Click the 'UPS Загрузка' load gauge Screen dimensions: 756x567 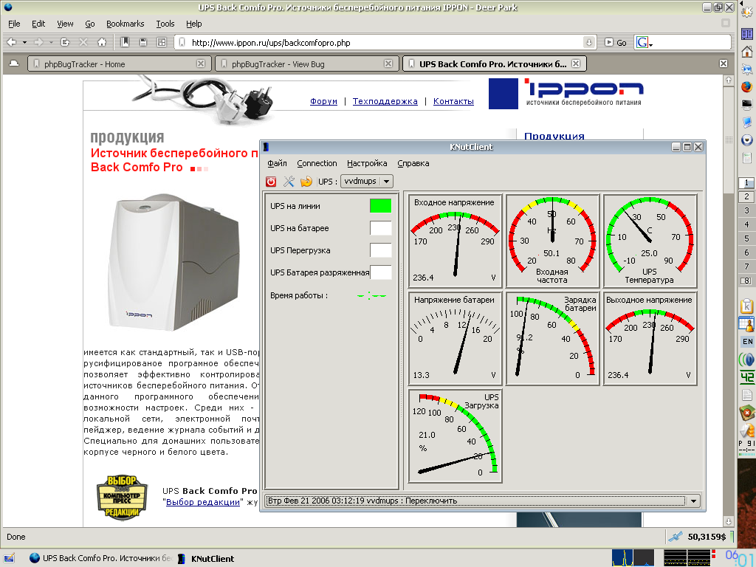[455, 436]
